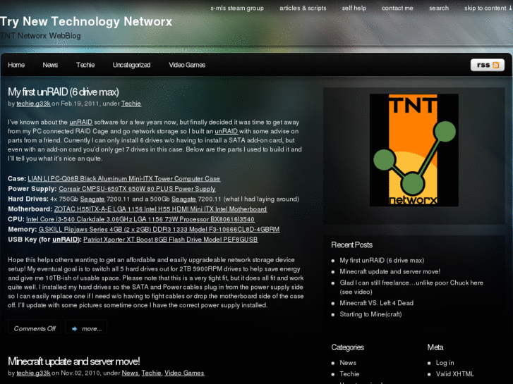Open News category under Minecraft post
Screen dimensions: 513x384
pos(130,373)
